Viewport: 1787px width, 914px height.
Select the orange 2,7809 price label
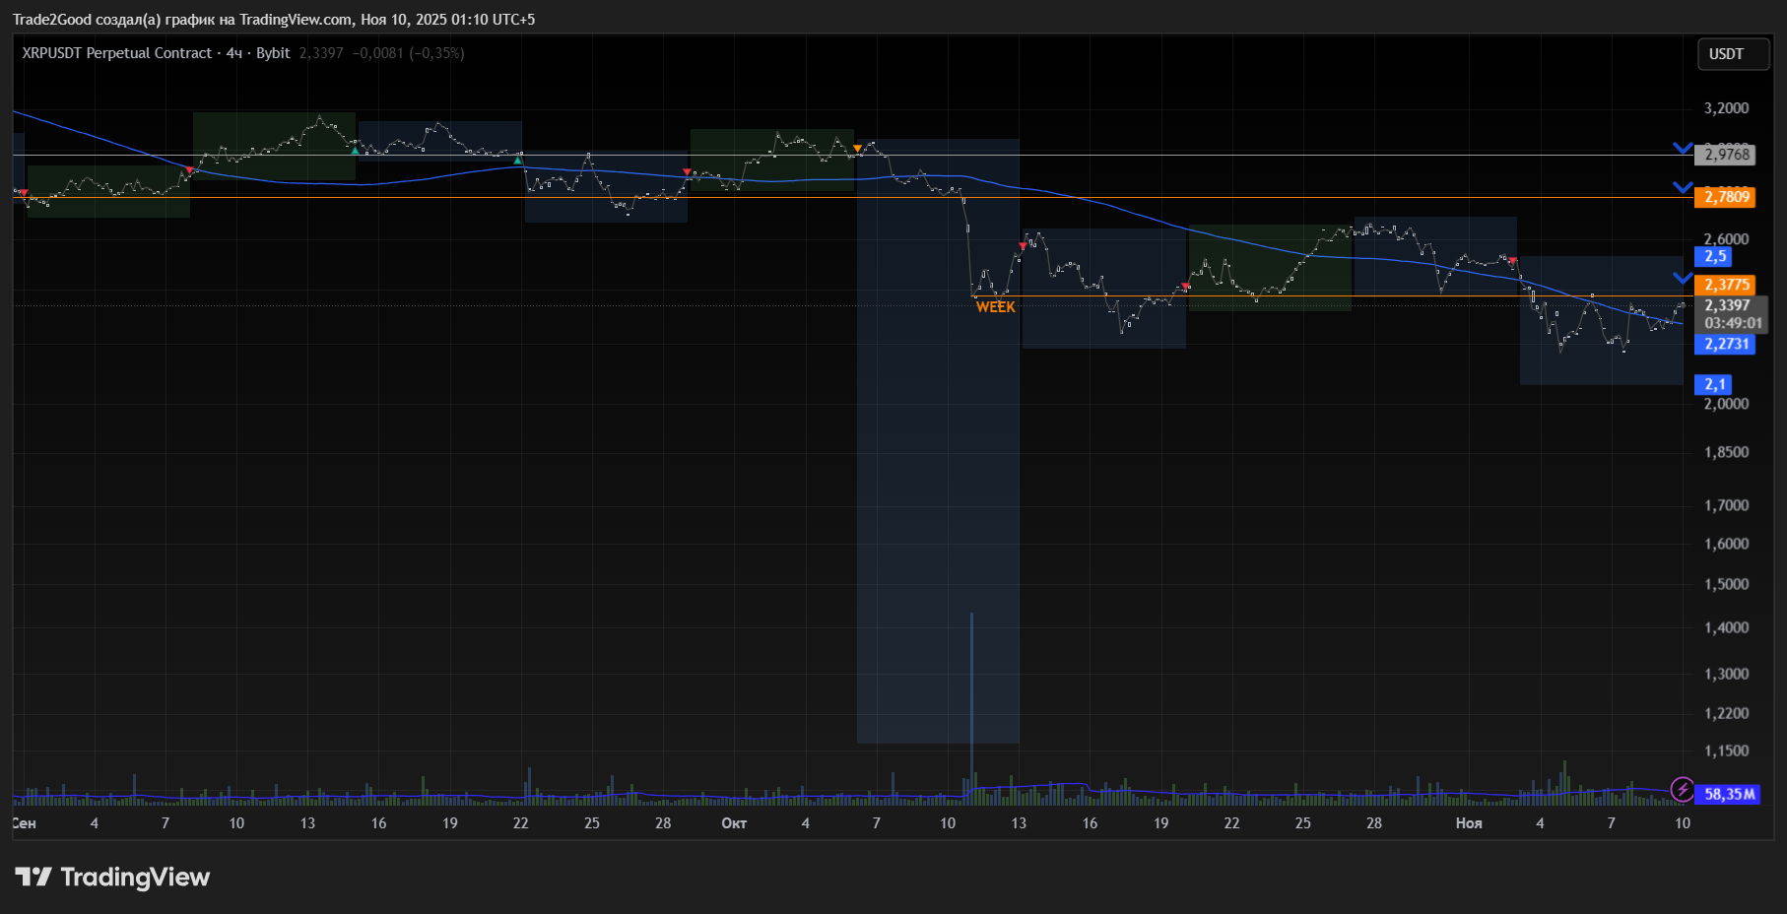tap(1727, 197)
